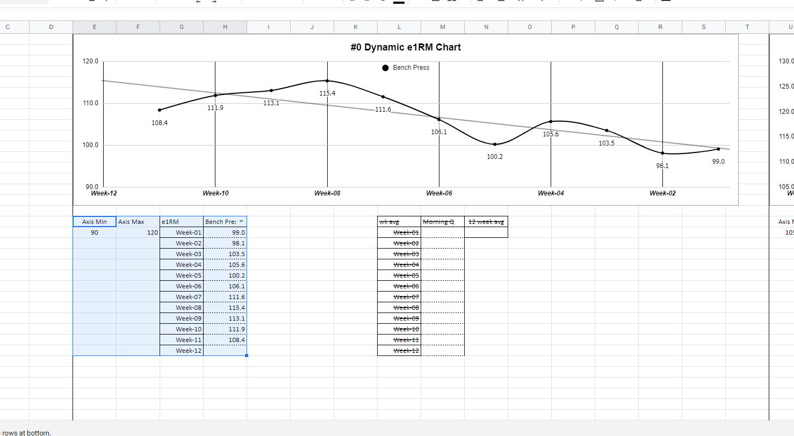Select the Week-06 cell in the e1RM column
Screen dimensions: 794x436
(182, 286)
